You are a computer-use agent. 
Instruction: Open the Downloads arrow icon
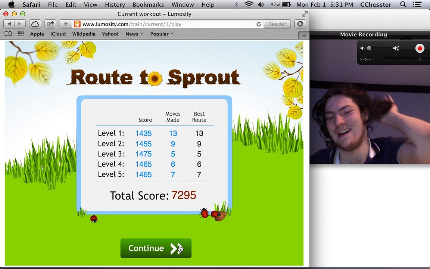pyautogui.click(x=300, y=24)
